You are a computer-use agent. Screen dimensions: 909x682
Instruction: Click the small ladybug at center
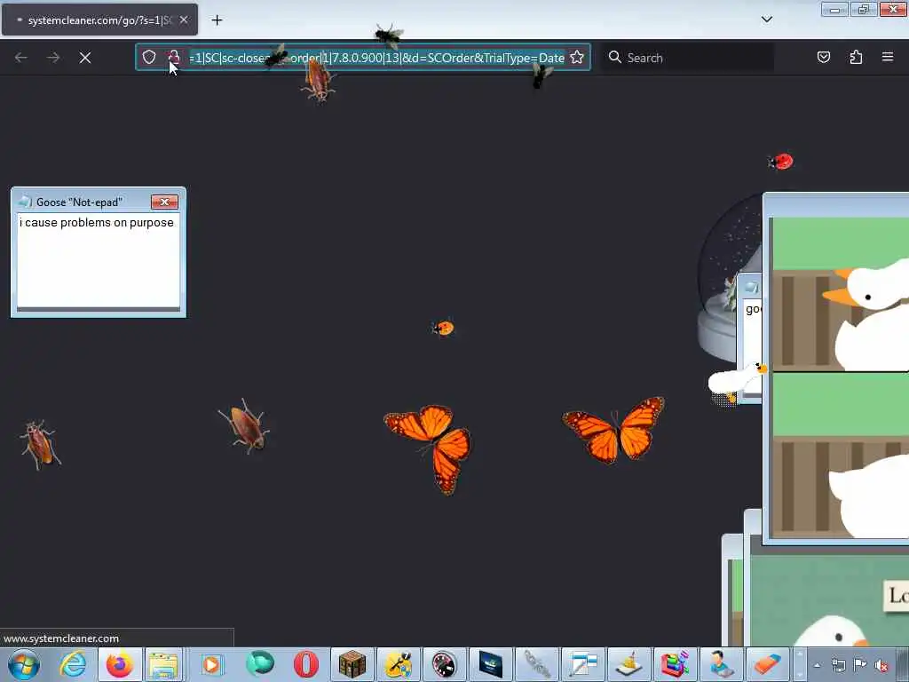coord(444,329)
